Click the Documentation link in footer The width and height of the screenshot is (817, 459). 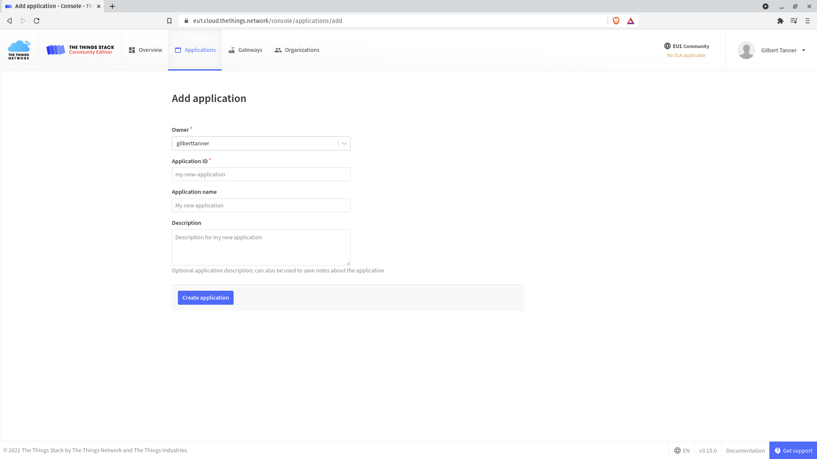pyautogui.click(x=745, y=450)
